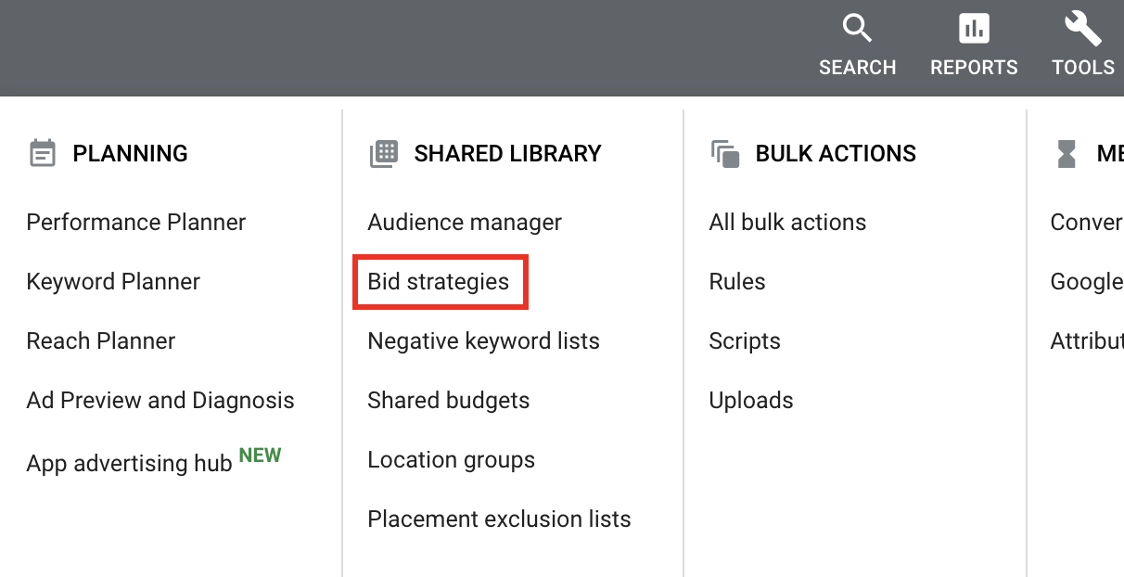This screenshot has width=1124, height=577.
Task: Open Shared budgets
Action: (x=449, y=401)
